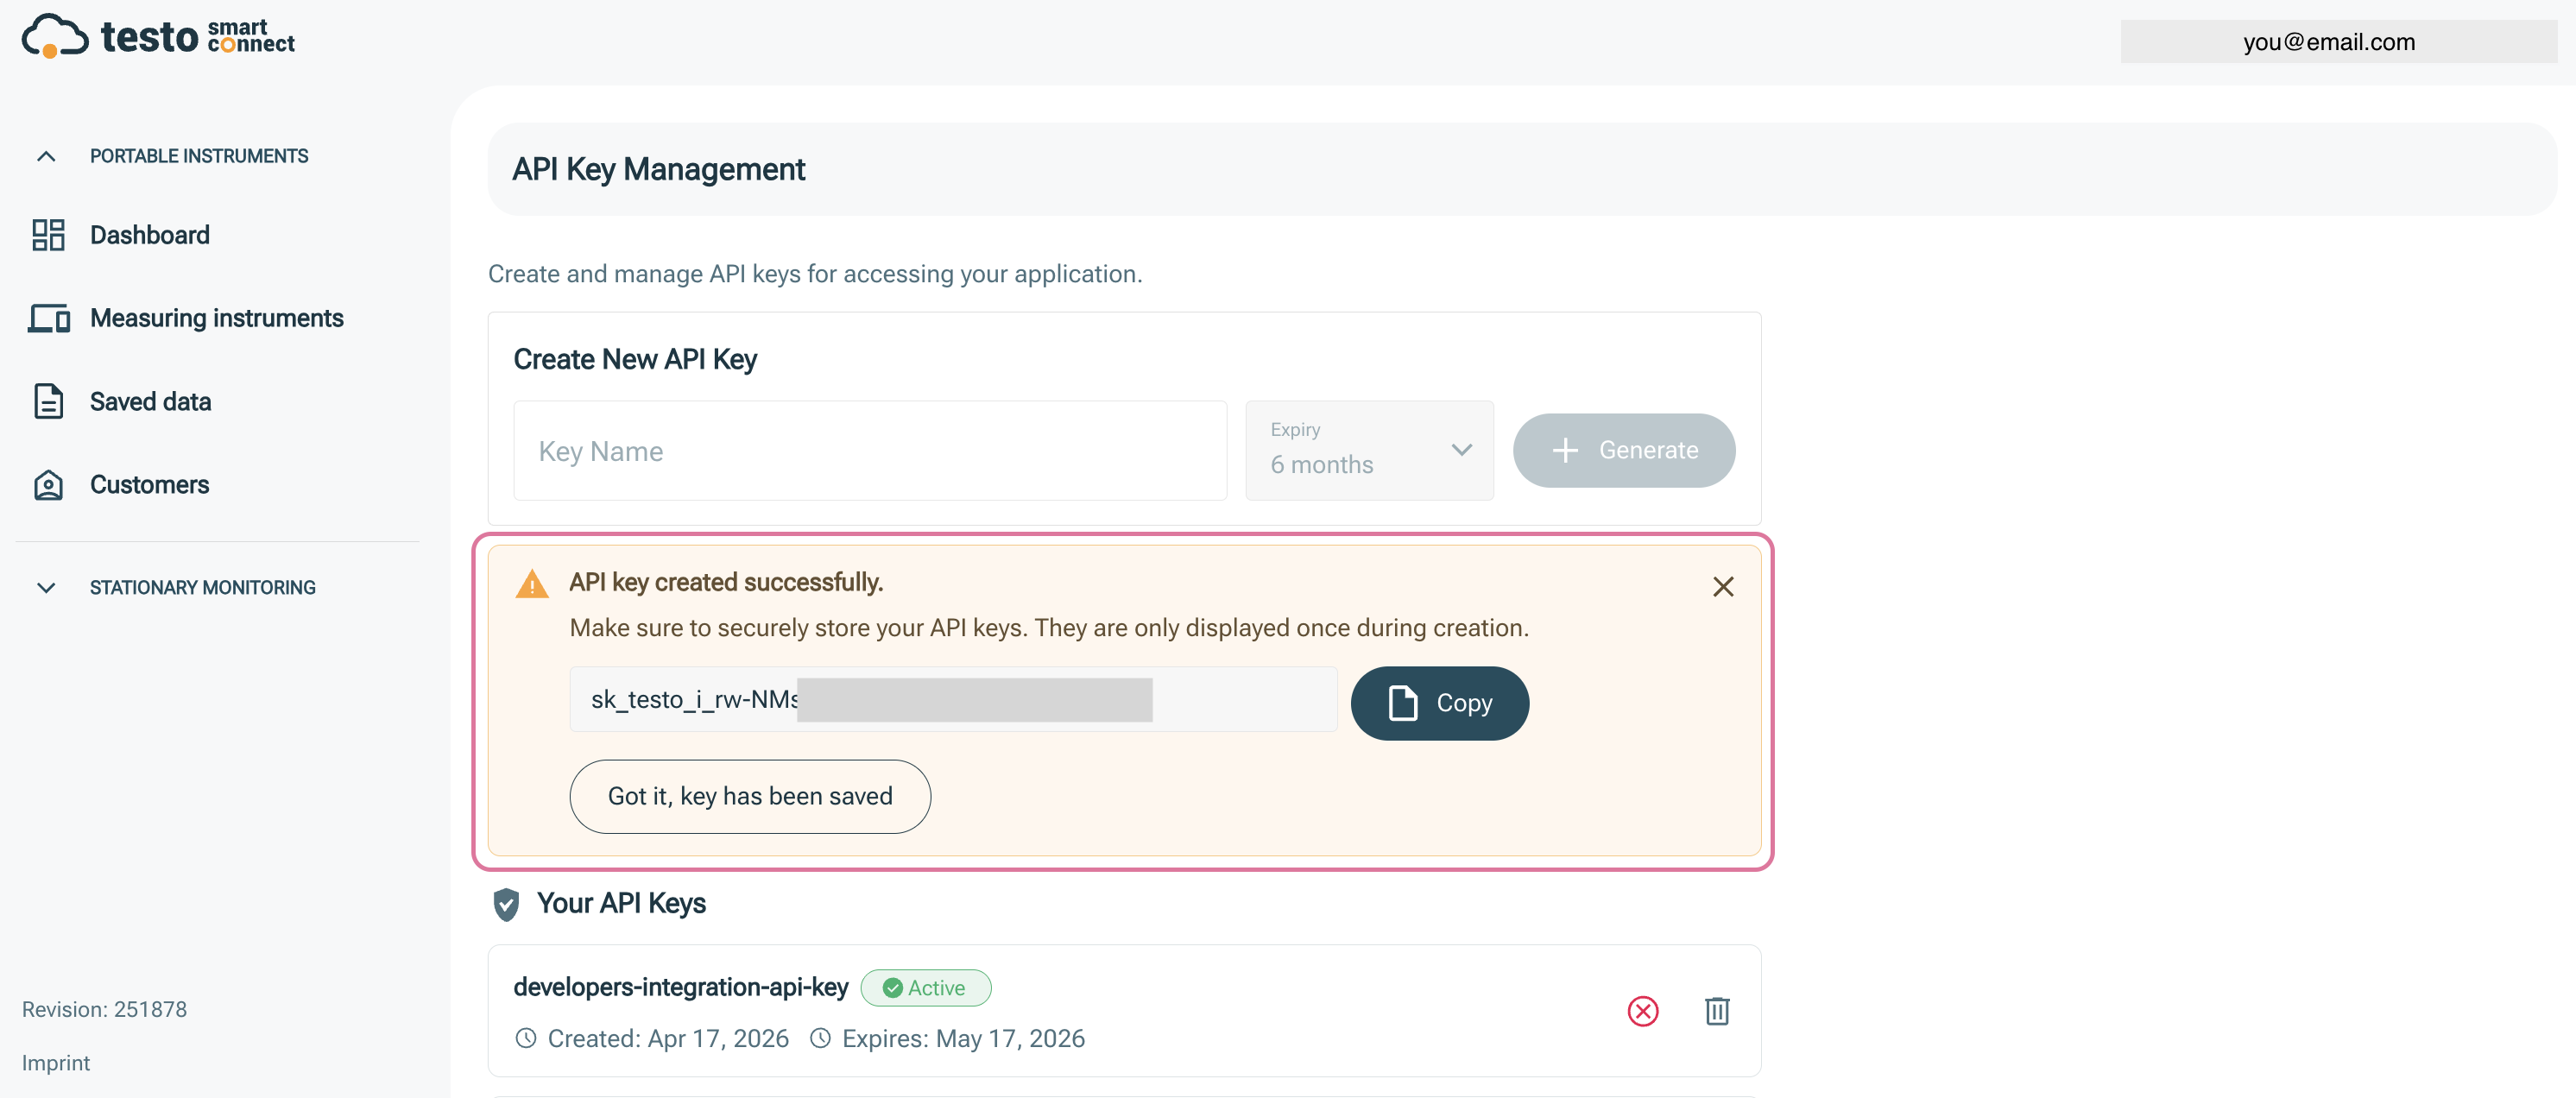Click the Customers person icon

coord(47,484)
